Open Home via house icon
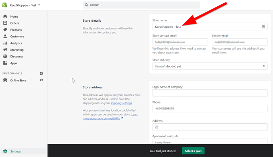This screenshot has height=157, width=273. click(5, 16)
